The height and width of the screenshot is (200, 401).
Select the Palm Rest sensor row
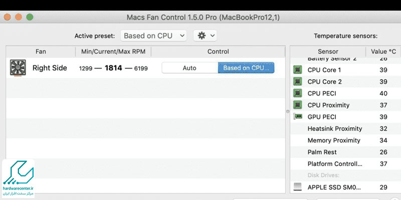click(345, 152)
